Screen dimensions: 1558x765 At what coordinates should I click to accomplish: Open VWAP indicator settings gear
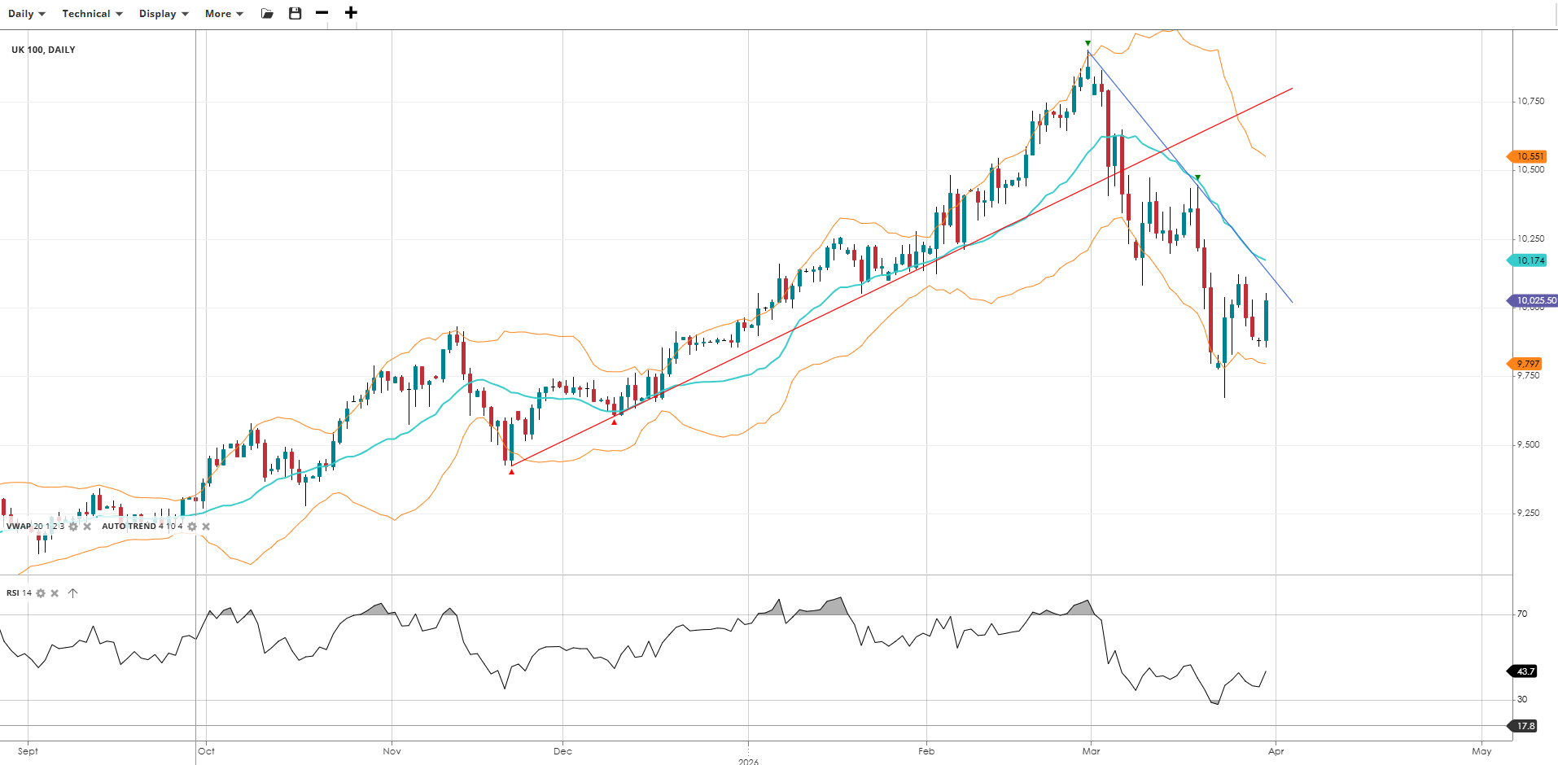(73, 527)
